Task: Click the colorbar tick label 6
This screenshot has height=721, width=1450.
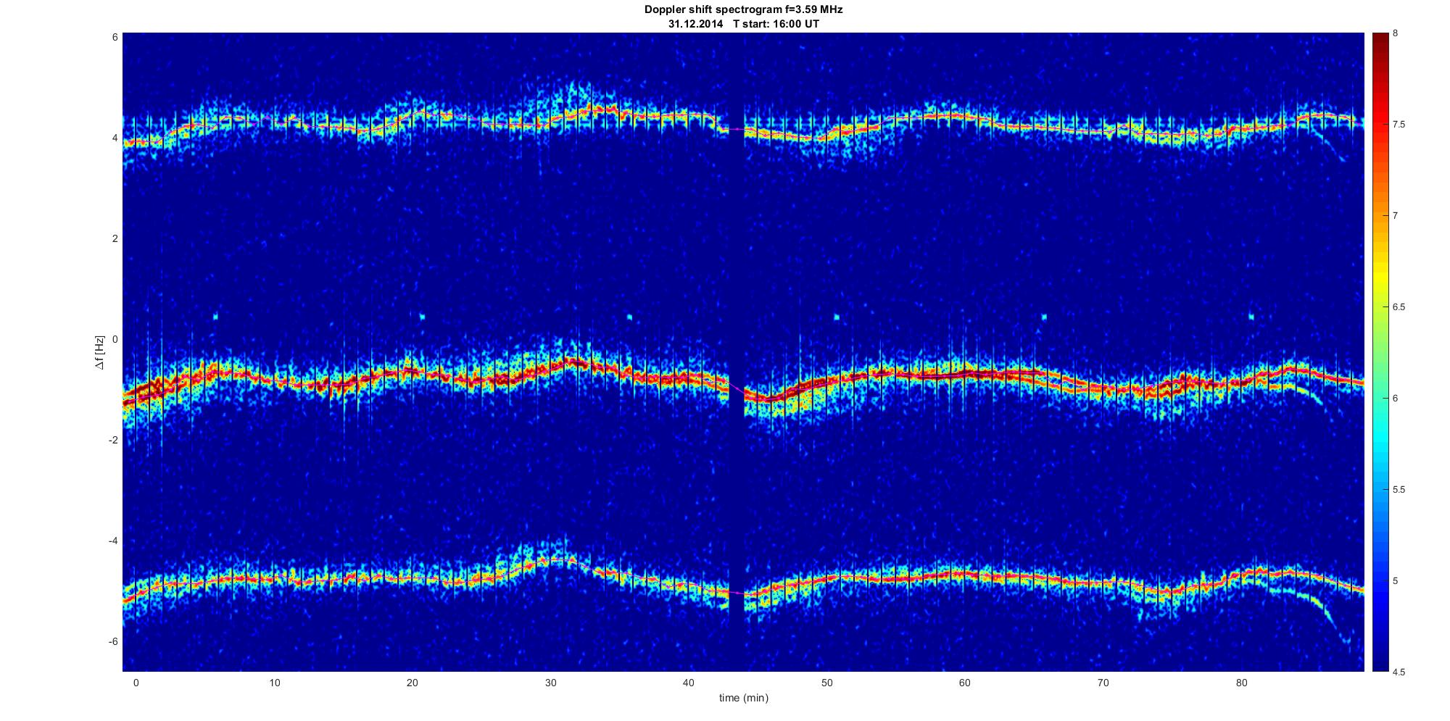Action: (x=1396, y=399)
